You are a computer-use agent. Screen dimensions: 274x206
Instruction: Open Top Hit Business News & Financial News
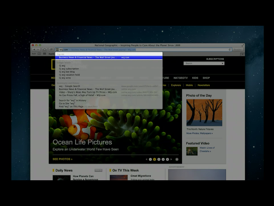point(109,58)
